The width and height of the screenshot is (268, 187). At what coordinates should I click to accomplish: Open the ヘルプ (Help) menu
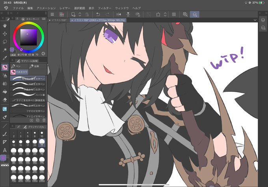click(137, 8)
